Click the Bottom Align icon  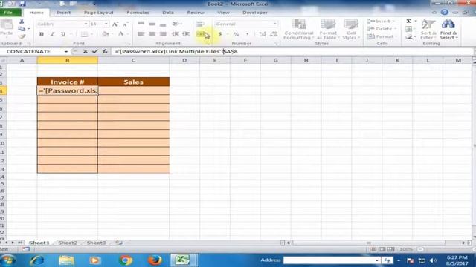163,24
